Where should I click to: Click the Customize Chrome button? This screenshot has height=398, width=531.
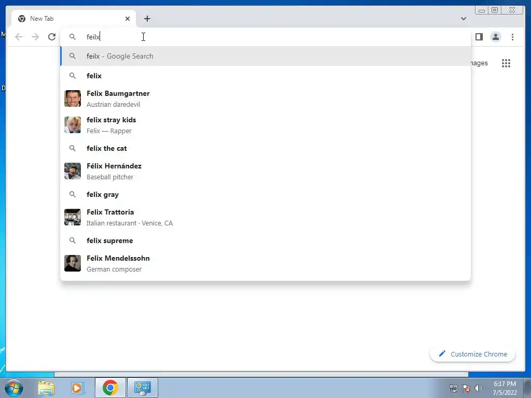[472, 354]
